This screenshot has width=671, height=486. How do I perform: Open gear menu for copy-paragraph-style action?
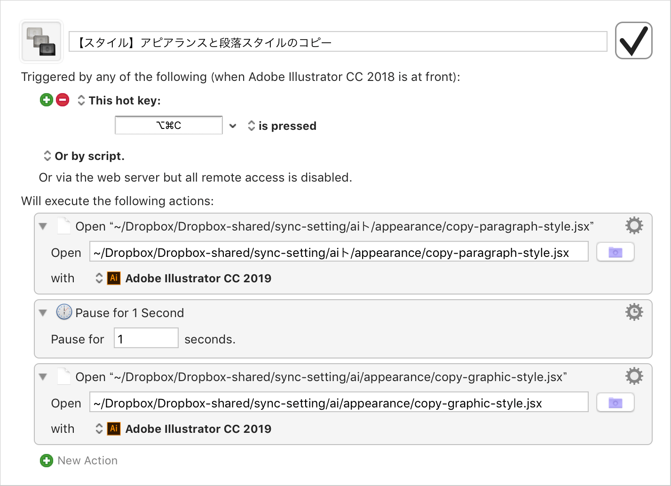click(x=634, y=226)
